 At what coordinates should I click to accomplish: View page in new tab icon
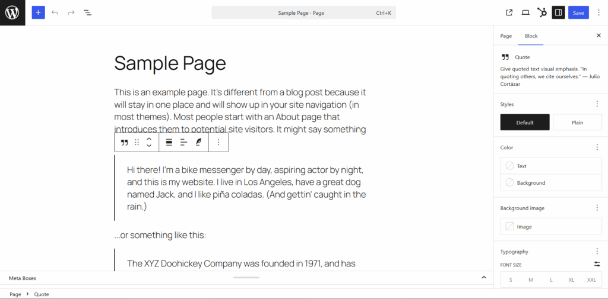point(509,13)
